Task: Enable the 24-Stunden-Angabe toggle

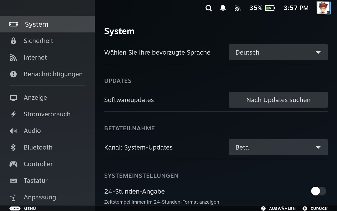Action: click(x=319, y=191)
